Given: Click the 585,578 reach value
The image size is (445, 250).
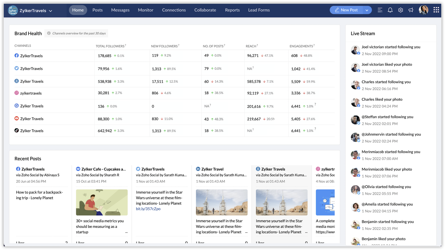Looking at the screenshot, I should (x=254, y=82).
